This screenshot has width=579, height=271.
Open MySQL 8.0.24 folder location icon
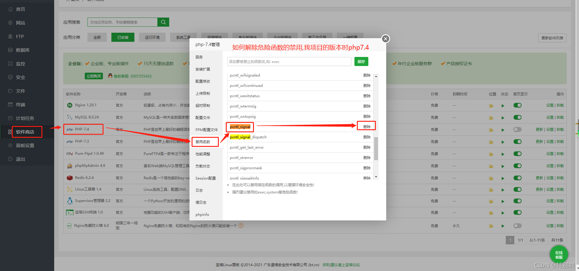pos(491,118)
